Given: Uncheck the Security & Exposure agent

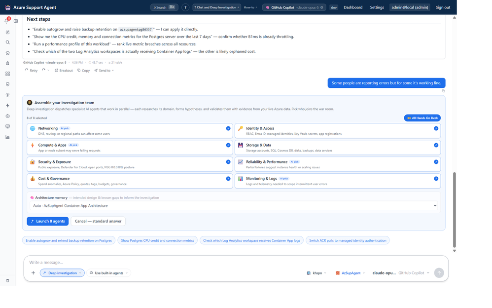Looking at the screenshot, I should click(x=228, y=162).
